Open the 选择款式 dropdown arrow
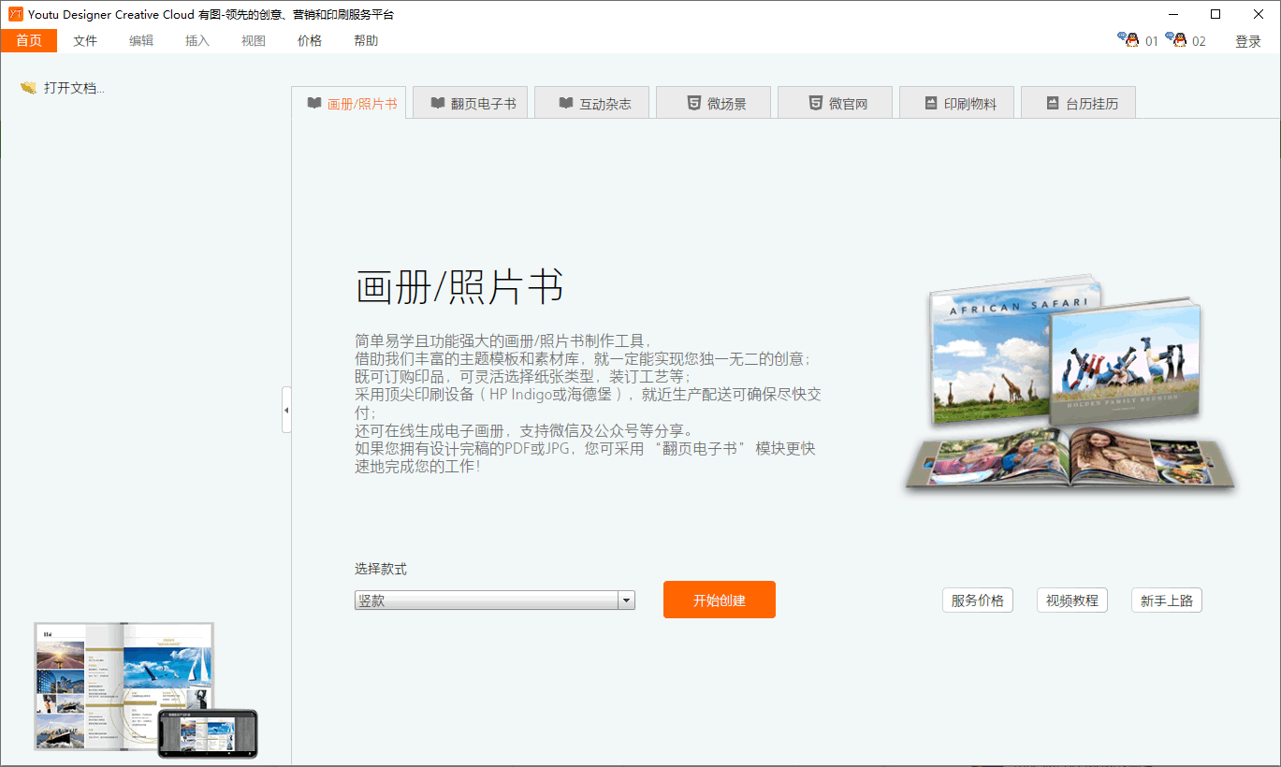Viewport: 1281px width, 767px height. point(626,601)
